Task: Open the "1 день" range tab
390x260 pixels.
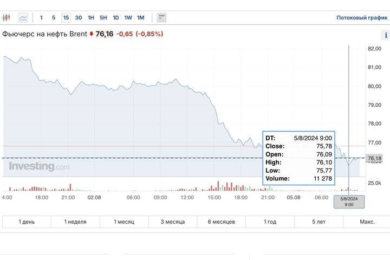Action: click(x=27, y=222)
